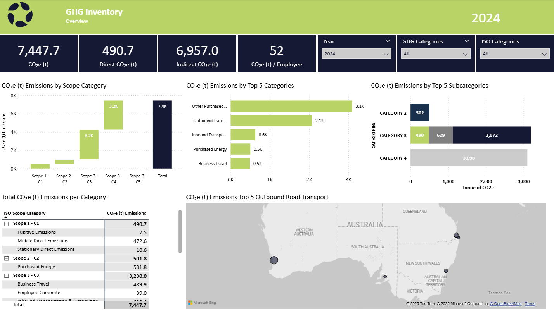
Task: Click the Terms link below the map
Action: pyautogui.click(x=530, y=304)
